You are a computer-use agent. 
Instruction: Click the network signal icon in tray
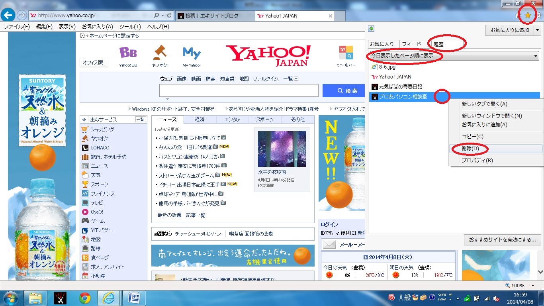tap(487, 298)
